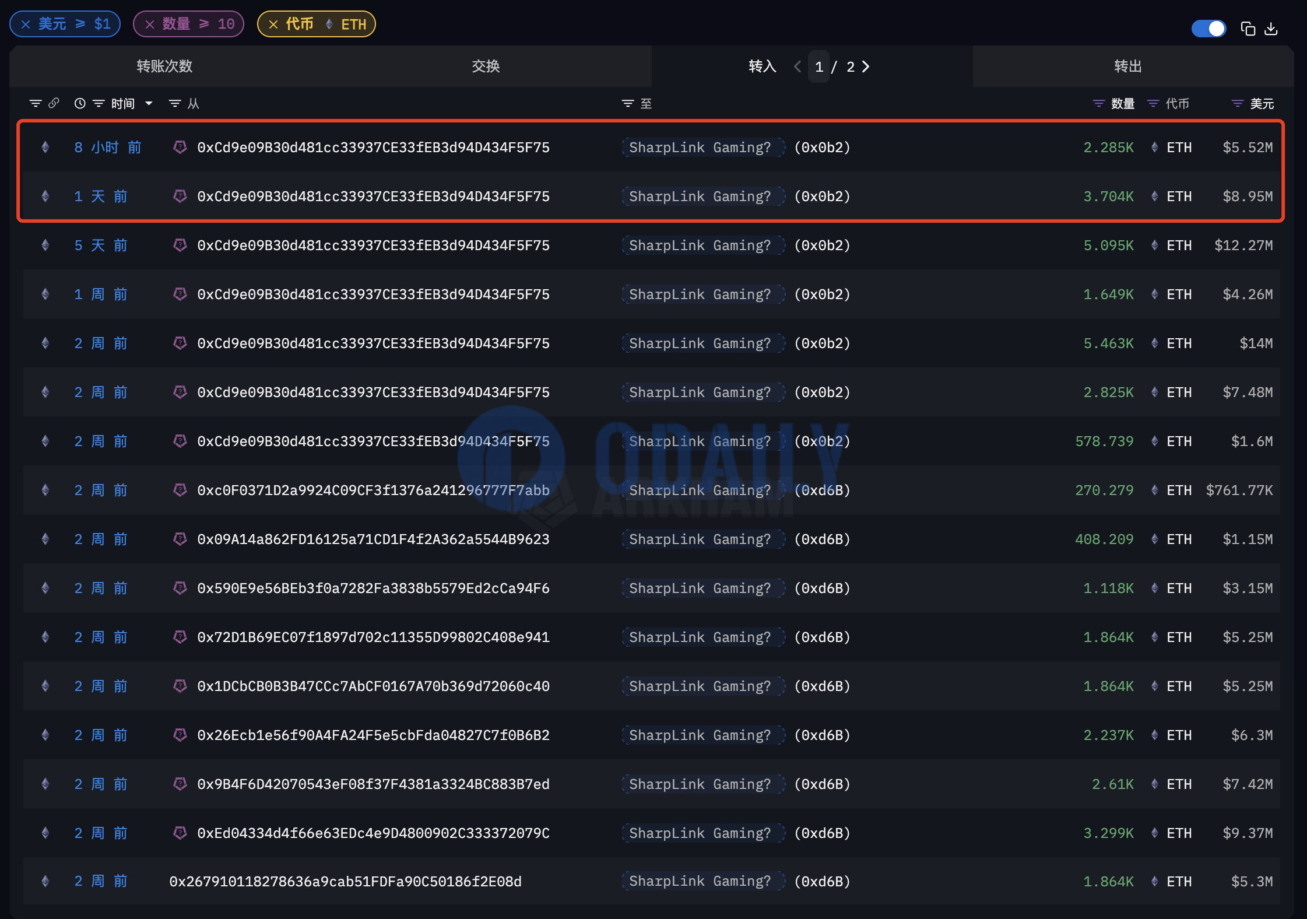Click the page number 1 field
This screenshot has height=919, width=1307.
tap(819, 66)
